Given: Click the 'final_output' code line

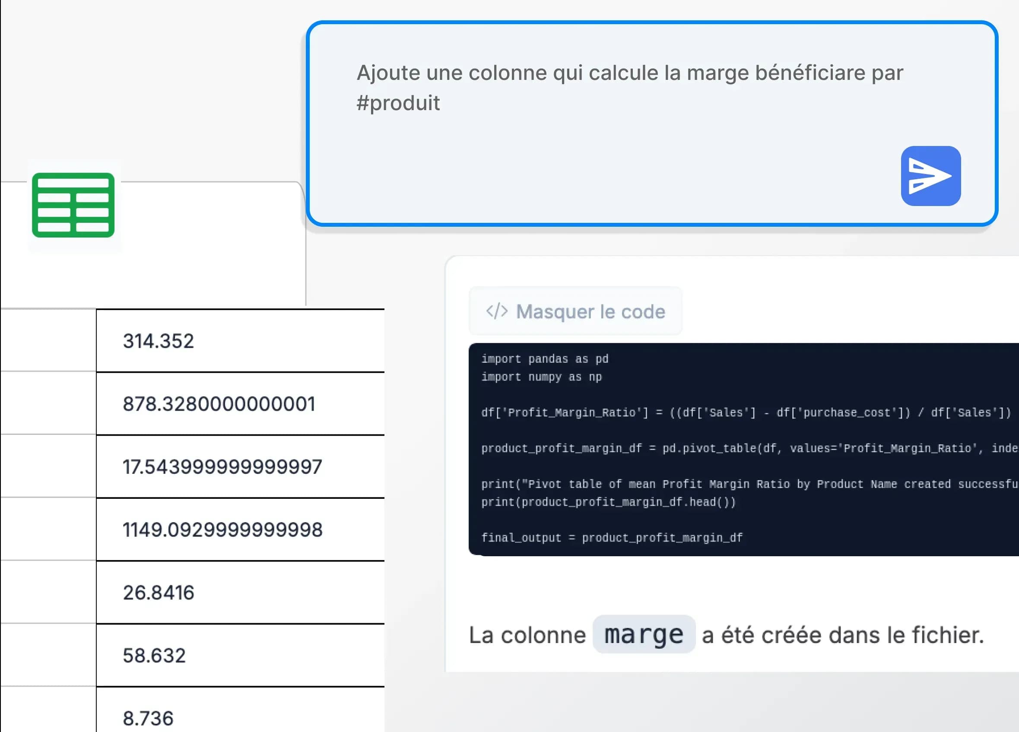Looking at the screenshot, I should [612, 538].
